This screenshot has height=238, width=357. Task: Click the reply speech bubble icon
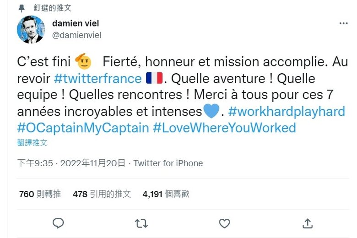click(x=58, y=223)
